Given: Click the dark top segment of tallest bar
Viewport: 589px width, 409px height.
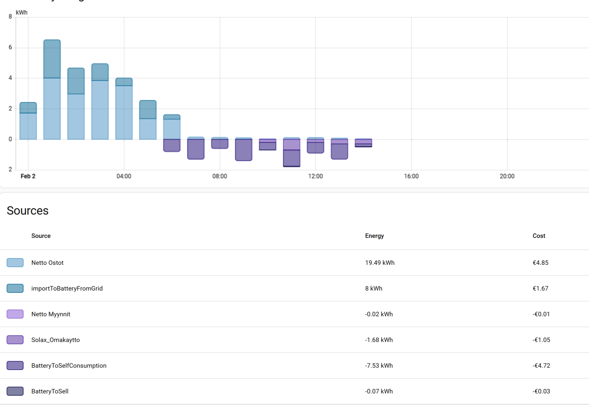Looking at the screenshot, I should [x=52, y=59].
